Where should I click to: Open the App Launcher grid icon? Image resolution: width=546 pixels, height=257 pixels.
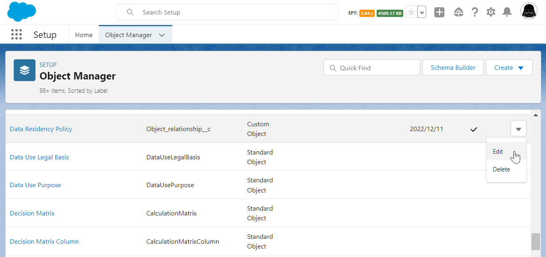click(x=17, y=35)
